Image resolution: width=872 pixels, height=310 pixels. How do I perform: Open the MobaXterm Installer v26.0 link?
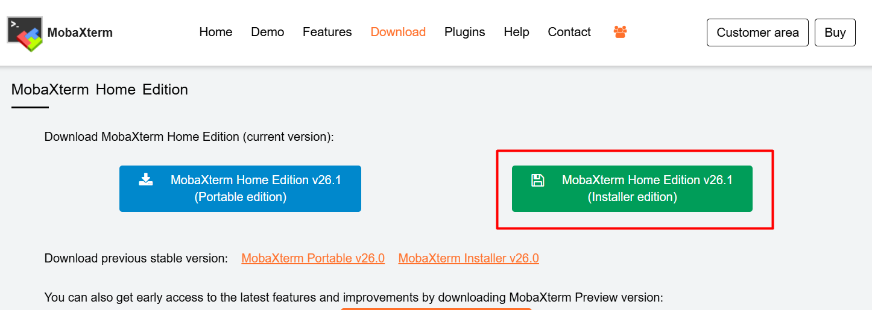(x=469, y=258)
